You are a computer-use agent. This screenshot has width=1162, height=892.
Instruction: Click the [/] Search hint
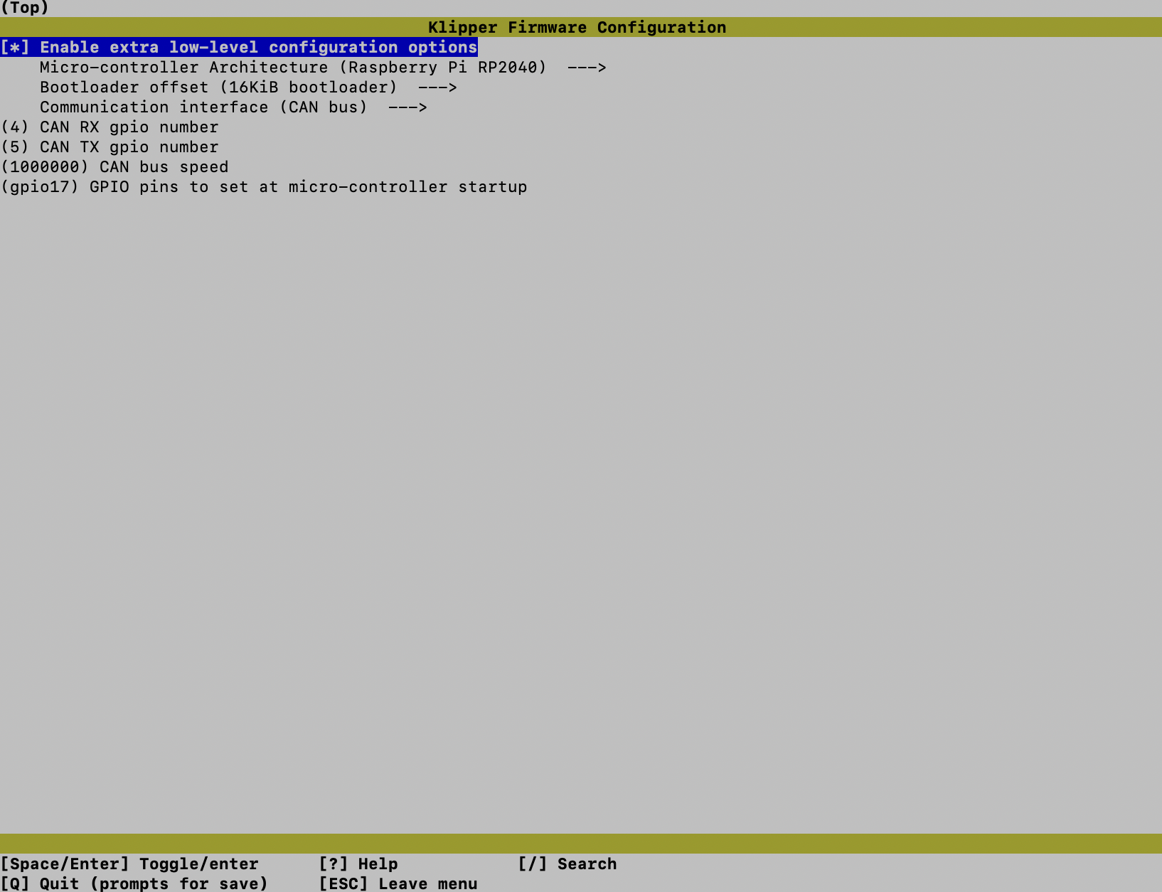[x=567, y=864]
